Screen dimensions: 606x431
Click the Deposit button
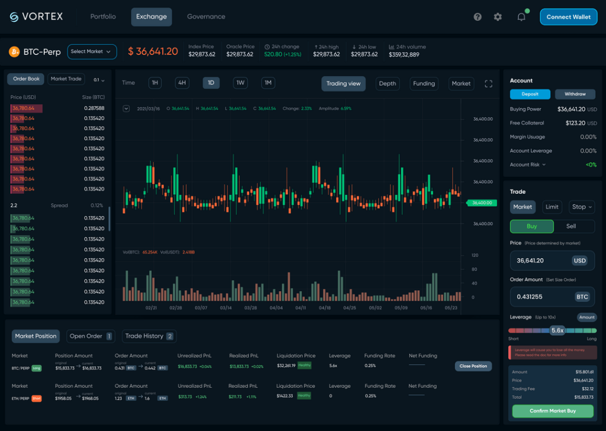point(530,94)
